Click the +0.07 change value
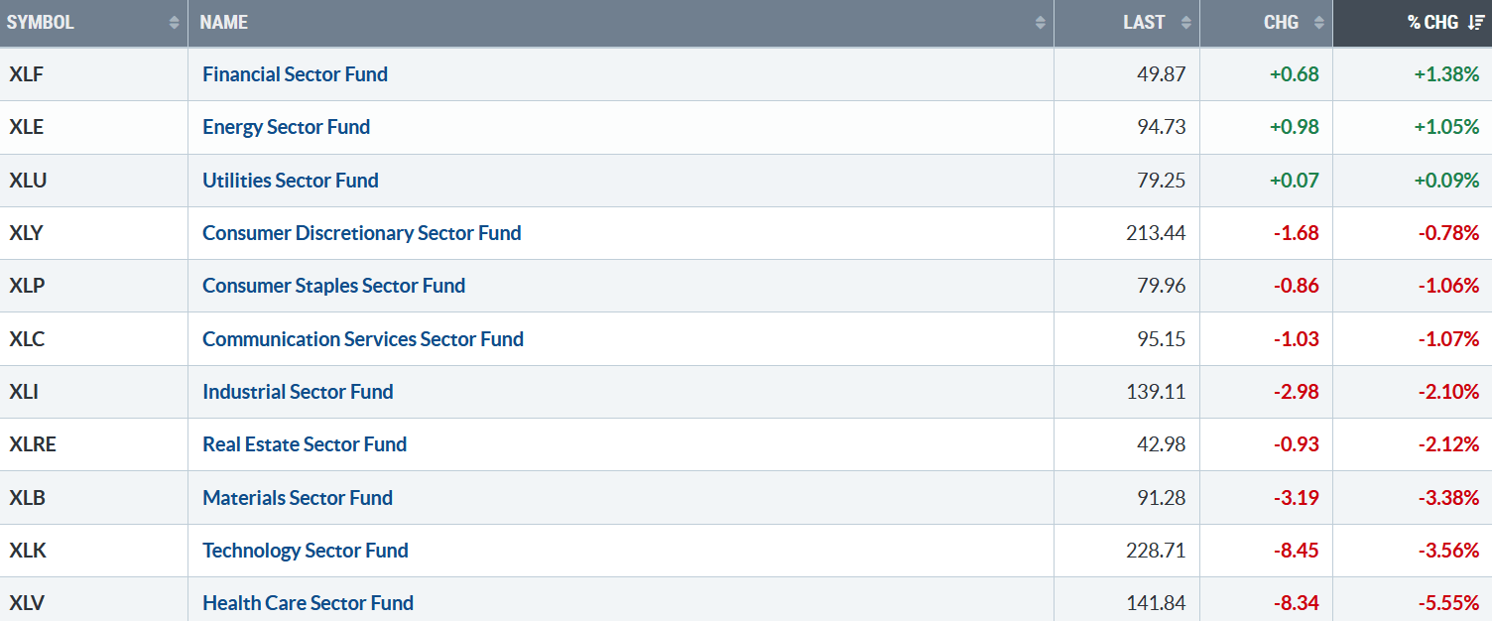1492x621 pixels. point(1295,181)
